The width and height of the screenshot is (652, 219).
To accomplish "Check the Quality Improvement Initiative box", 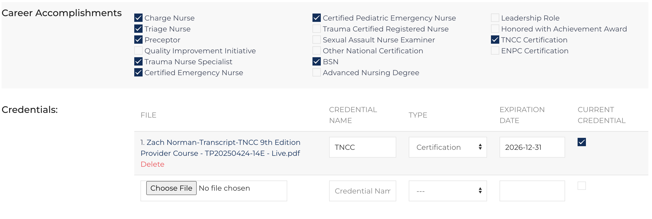I will [x=138, y=51].
